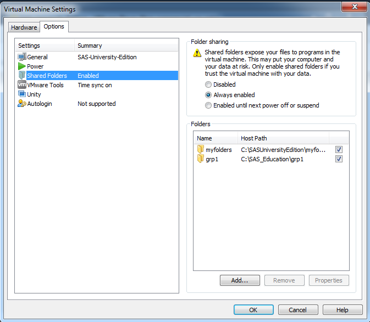Select the myfolders folder name

point(218,150)
